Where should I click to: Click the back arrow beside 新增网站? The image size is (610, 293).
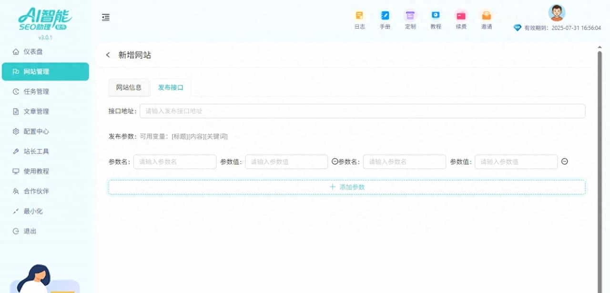[107, 55]
